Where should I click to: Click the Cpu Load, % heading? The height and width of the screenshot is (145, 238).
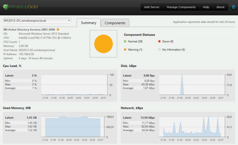coord(12,66)
